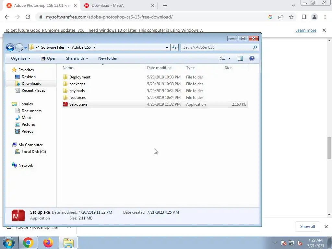Click Learn more link in Chrome infobar
Screen dimensions: 332x249
pos(306,30)
